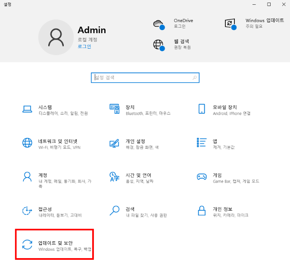
Task: Click the 내레이터, 돋보기, 고대비 description
Action: (60, 215)
